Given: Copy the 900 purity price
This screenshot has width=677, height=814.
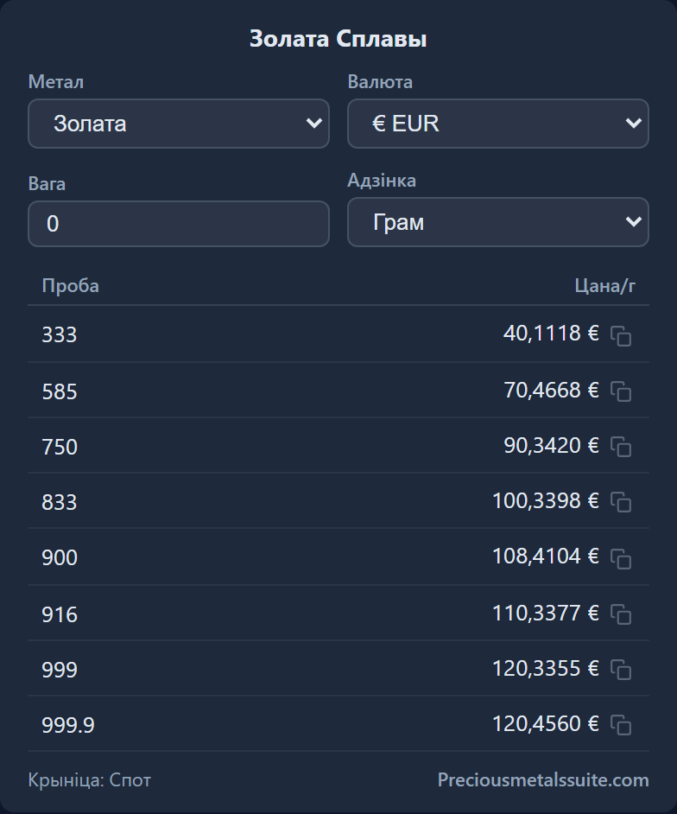Looking at the screenshot, I should point(621,558).
